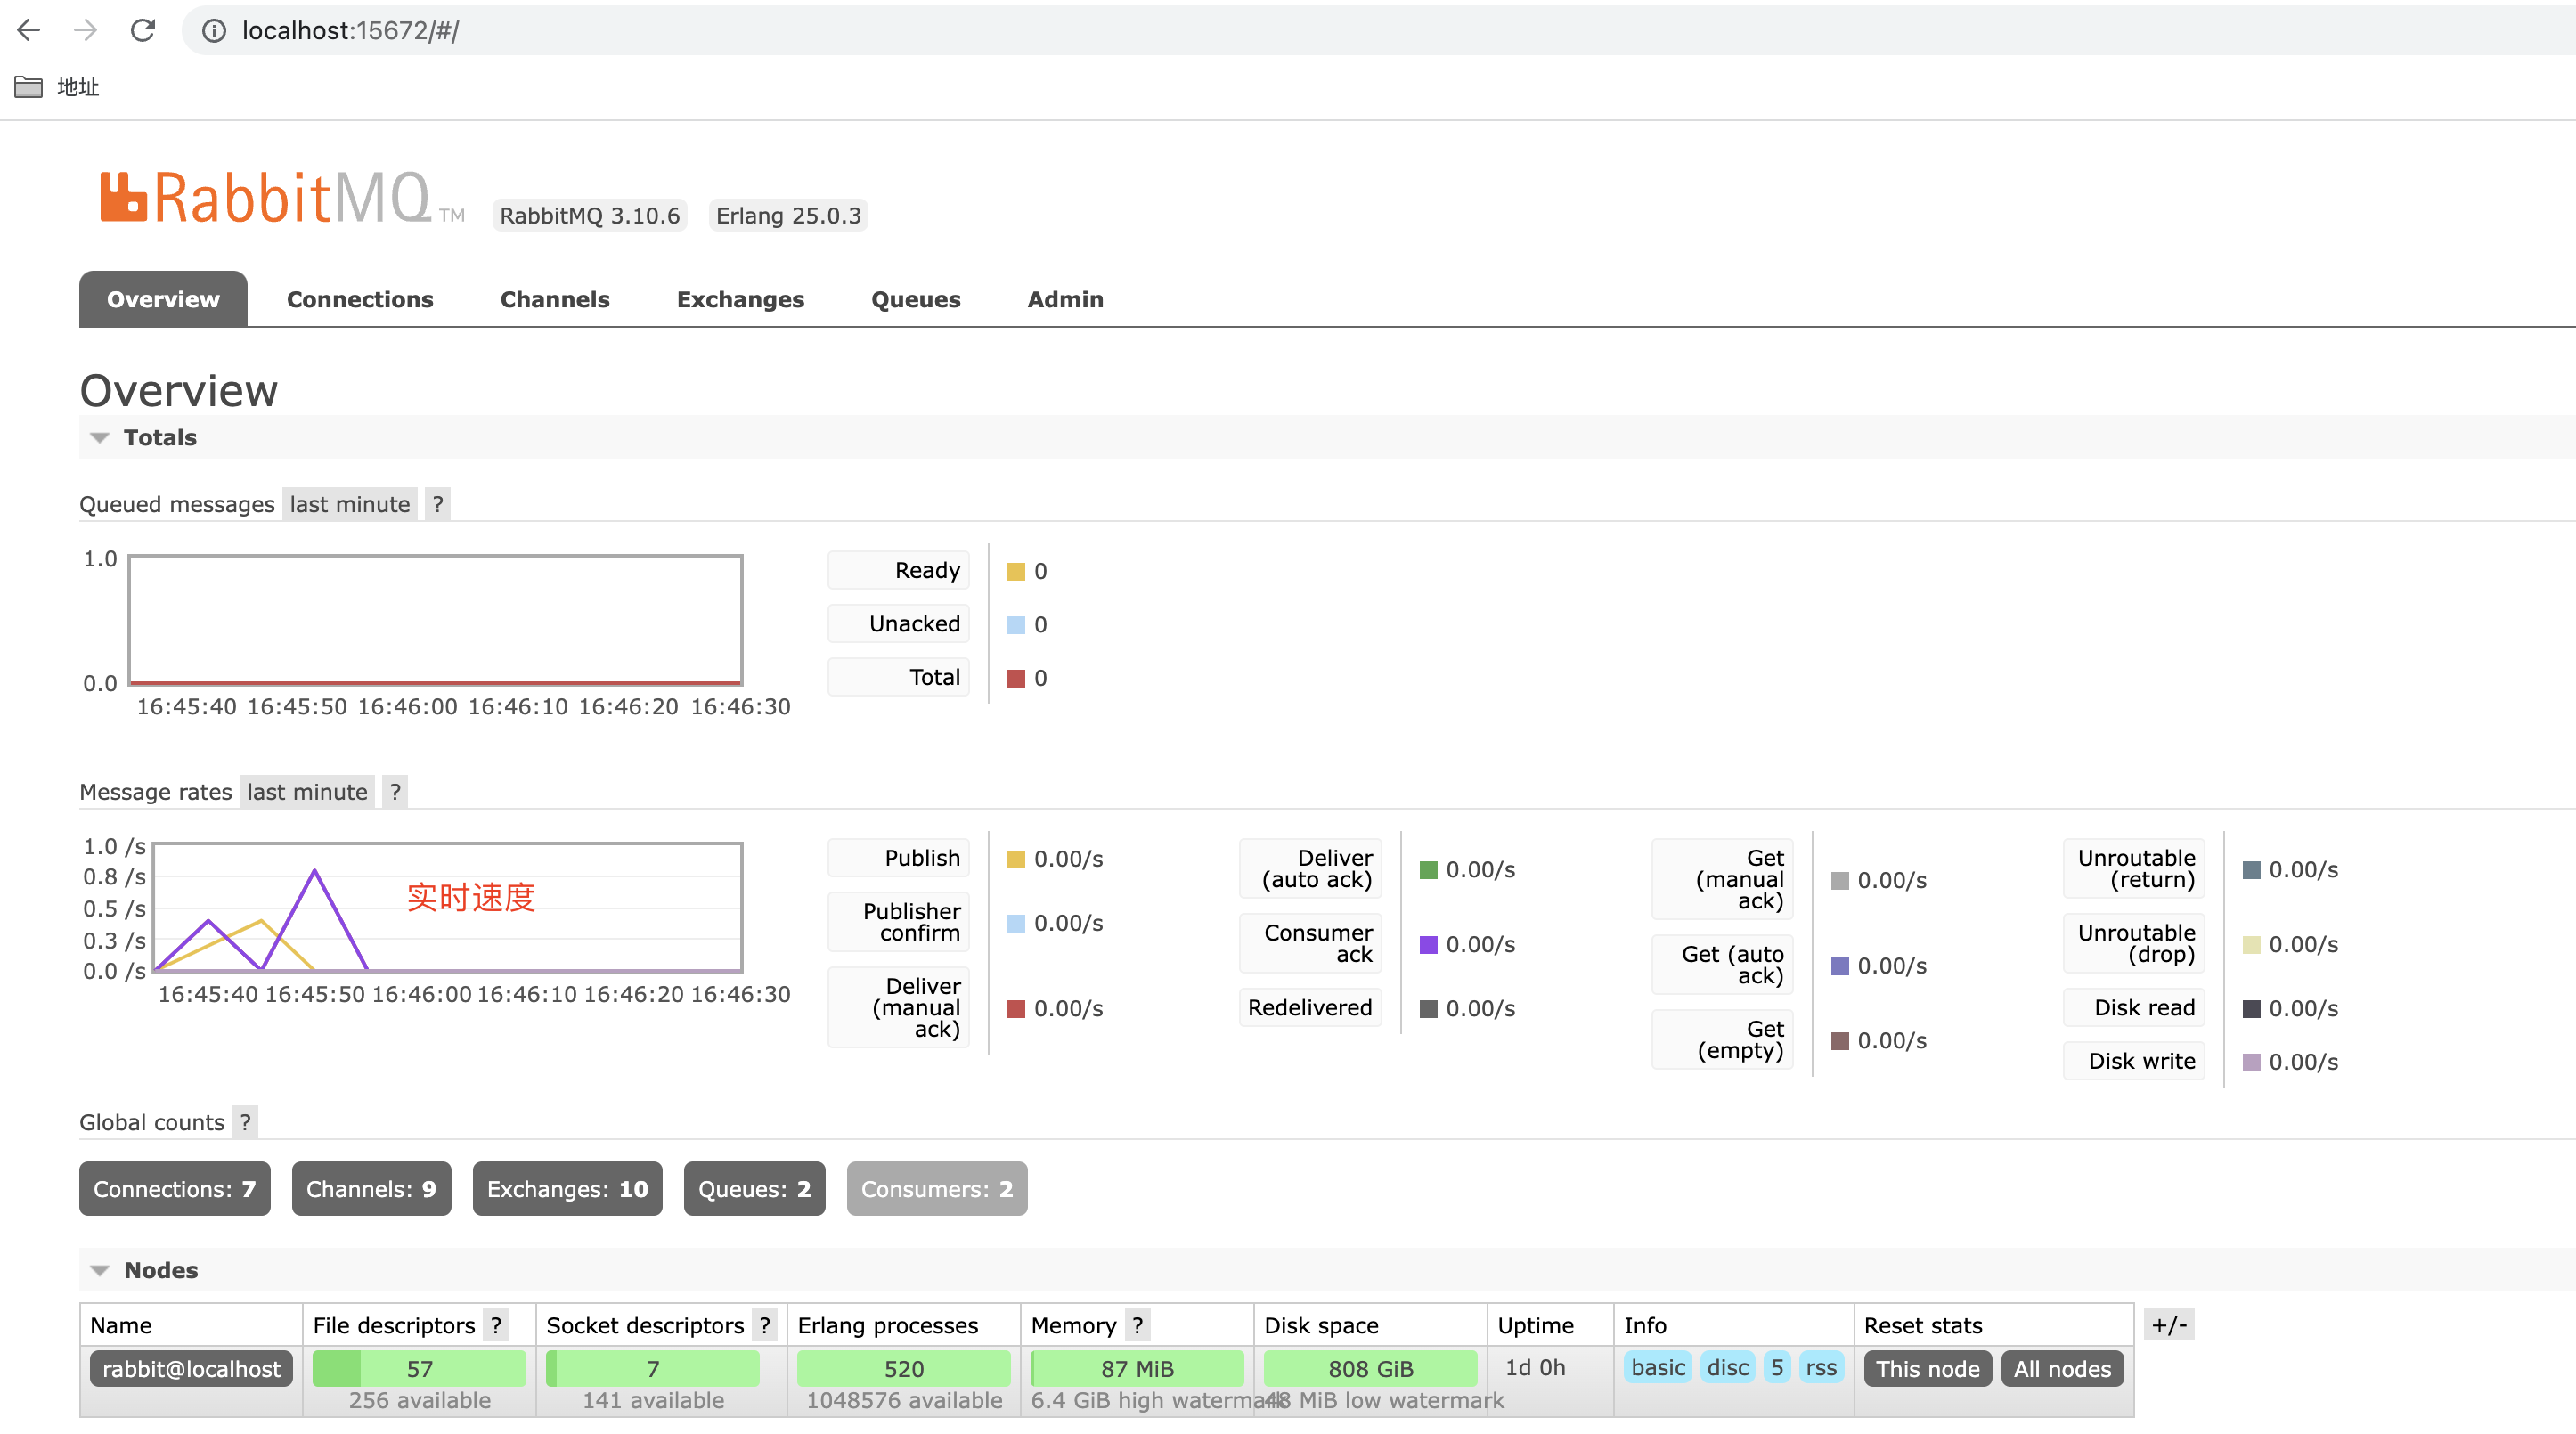Click the Uptime '1d 0h' value
Image resolution: width=2576 pixels, height=1434 pixels.
[x=1535, y=1368]
